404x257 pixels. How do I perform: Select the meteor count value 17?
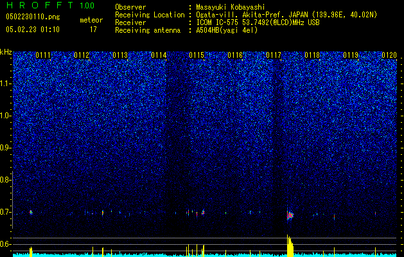[93, 30]
